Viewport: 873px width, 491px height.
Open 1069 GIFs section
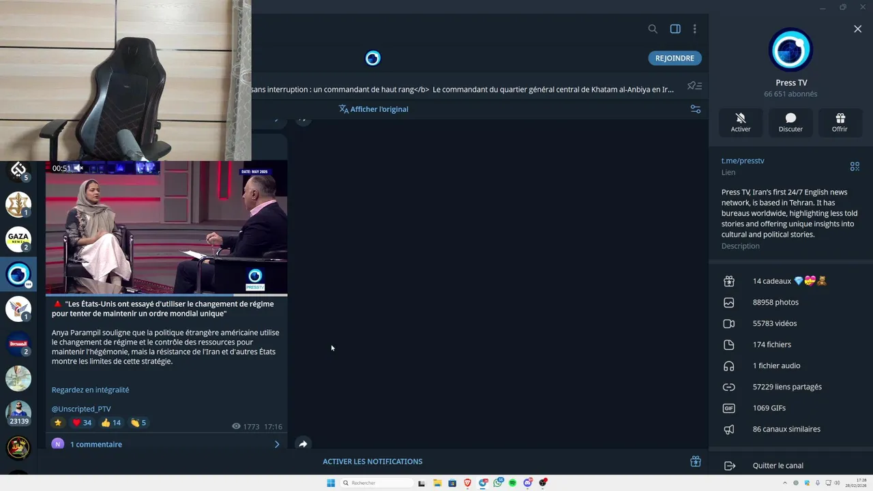pos(790,408)
